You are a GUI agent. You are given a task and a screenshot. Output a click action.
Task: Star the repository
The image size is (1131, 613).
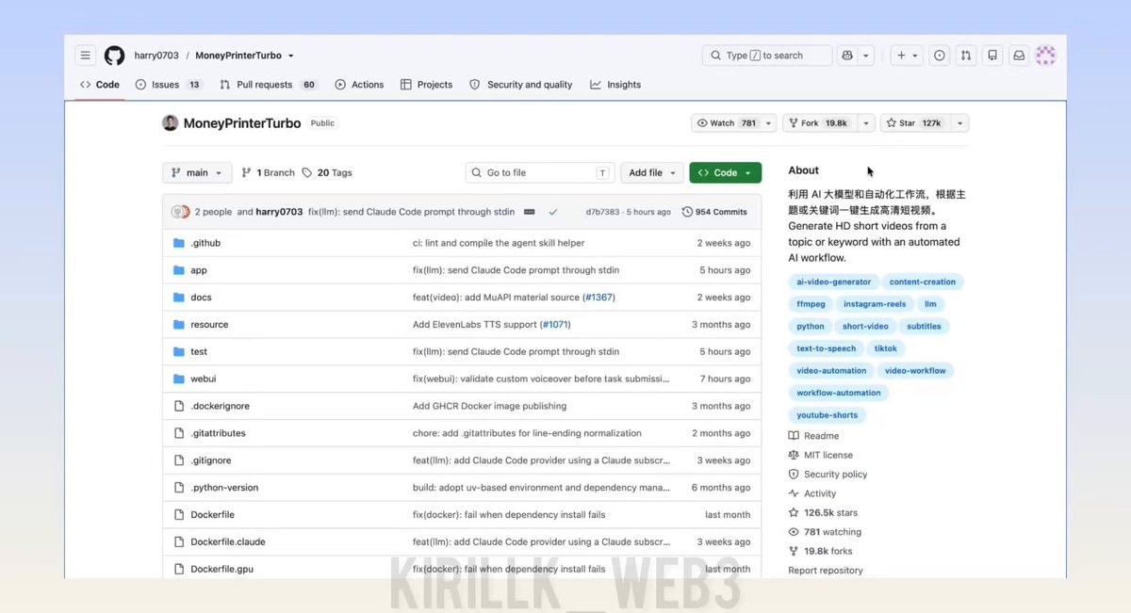point(914,123)
